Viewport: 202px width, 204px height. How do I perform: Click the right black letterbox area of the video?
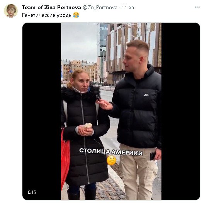click(181, 111)
